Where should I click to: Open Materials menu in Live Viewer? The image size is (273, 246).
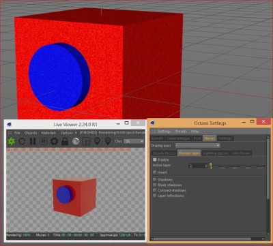[x=48, y=133]
